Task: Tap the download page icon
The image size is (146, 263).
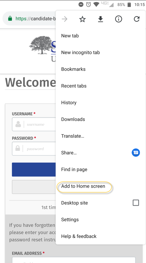Action: (x=101, y=19)
